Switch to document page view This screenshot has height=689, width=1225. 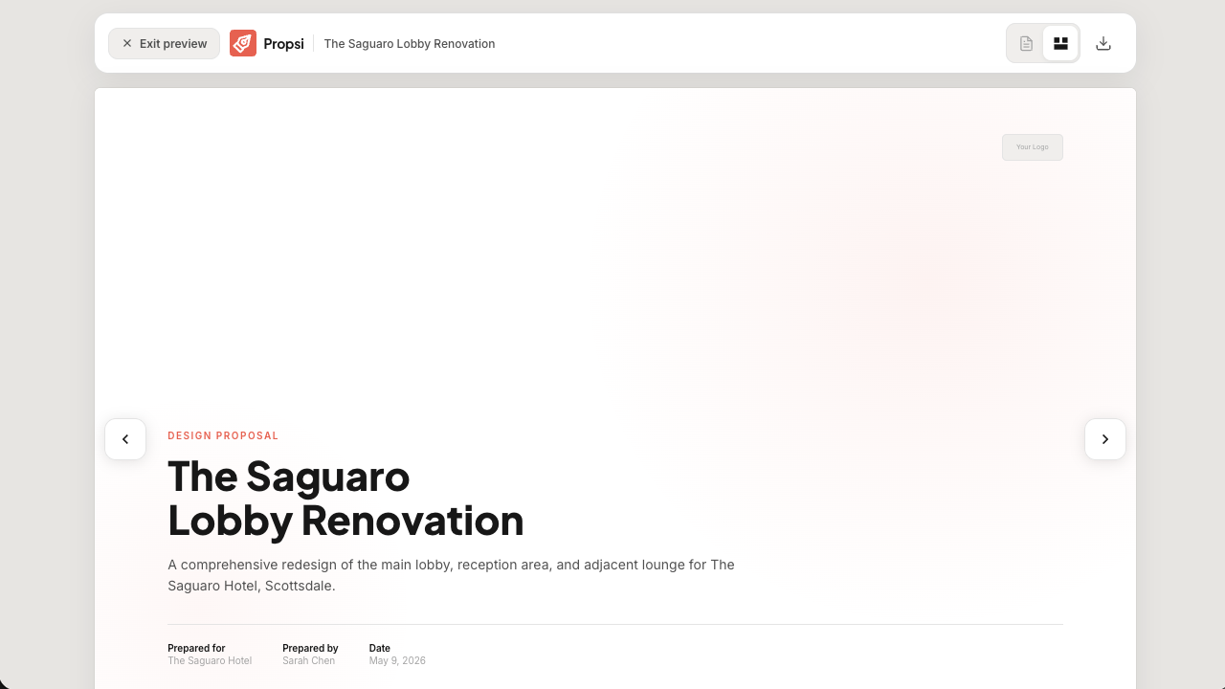click(x=1026, y=43)
